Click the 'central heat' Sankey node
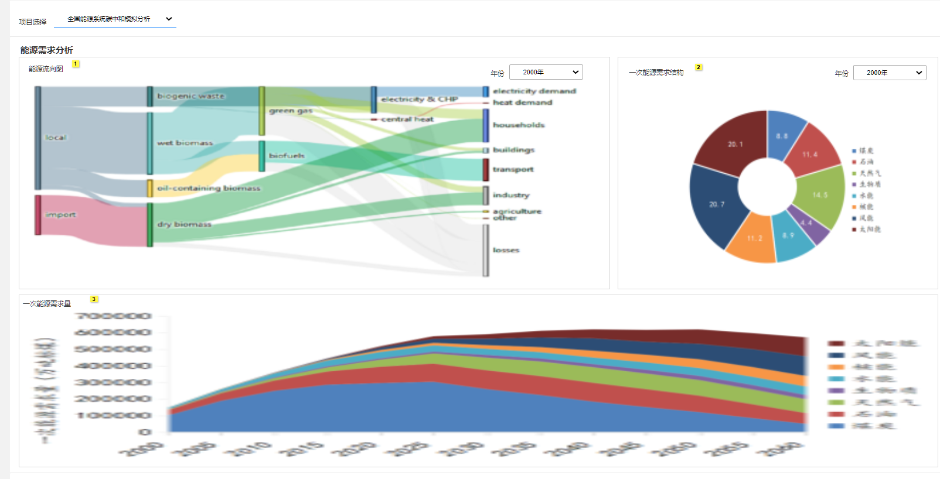940x479 pixels. point(374,119)
